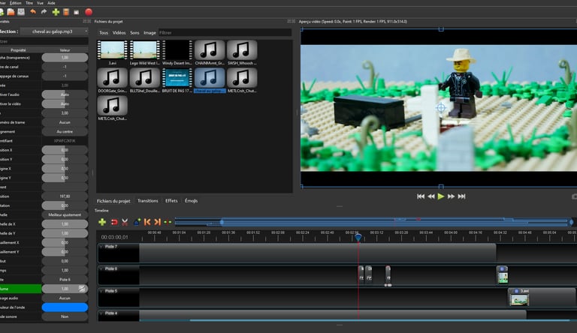Collapse Piste 4 track arrow
The image size is (577, 333).
[101, 313]
